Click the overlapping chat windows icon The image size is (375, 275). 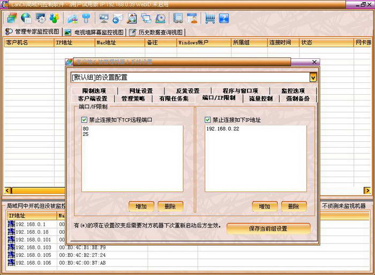[146, 18]
